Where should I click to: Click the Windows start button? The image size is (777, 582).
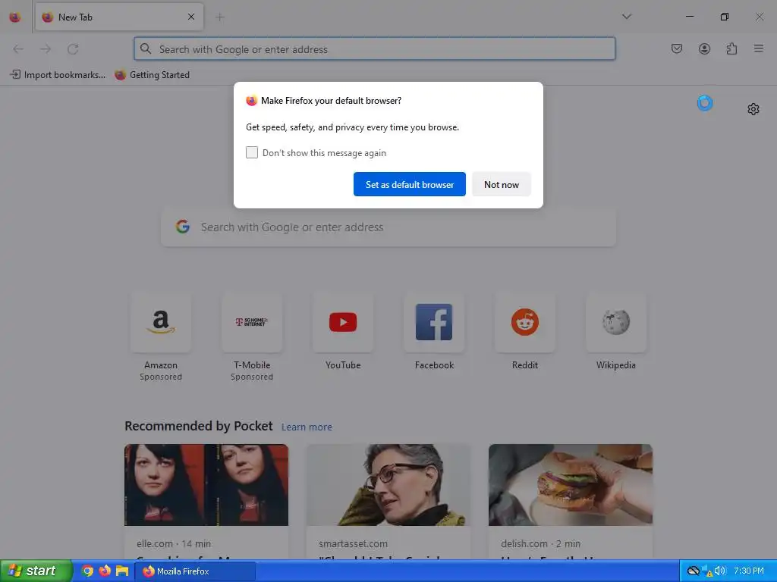click(36, 571)
